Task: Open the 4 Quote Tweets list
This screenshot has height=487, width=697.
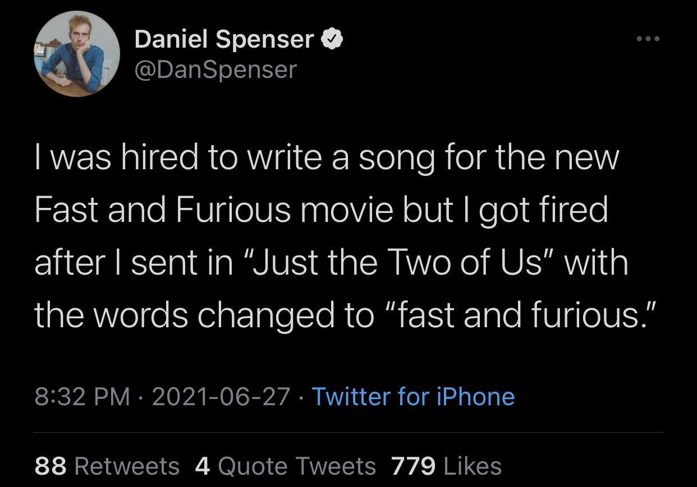Action: pyautogui.click(x=285, y=466)
